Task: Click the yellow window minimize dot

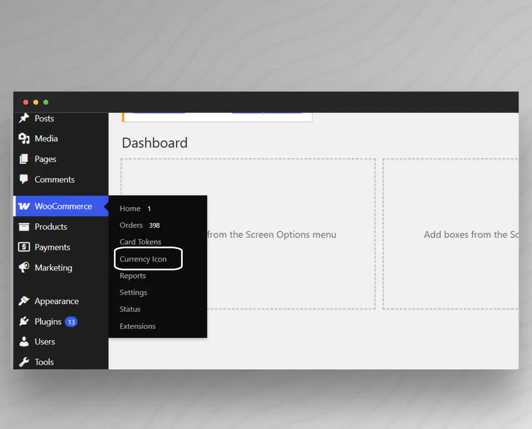Action: (x=35, y=102)
